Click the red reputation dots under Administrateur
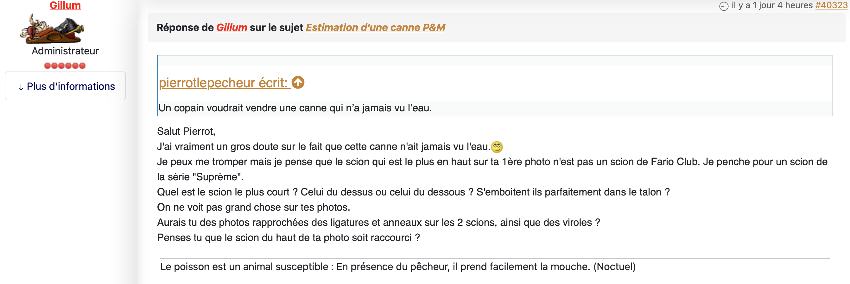This screenshot has height=284, width=850. tap(65, 65)
